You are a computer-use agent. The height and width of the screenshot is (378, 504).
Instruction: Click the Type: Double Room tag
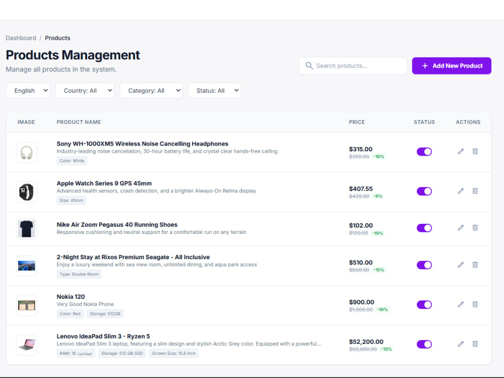pyautogui.click(x=79, y=274)
